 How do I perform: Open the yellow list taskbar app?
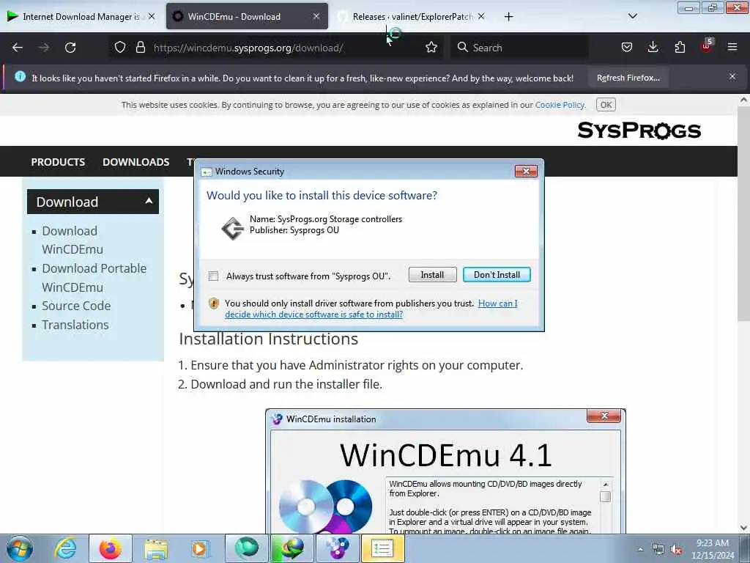(382, 548)
